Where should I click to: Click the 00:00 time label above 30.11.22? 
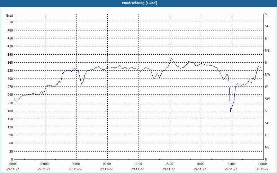(262, 164)
